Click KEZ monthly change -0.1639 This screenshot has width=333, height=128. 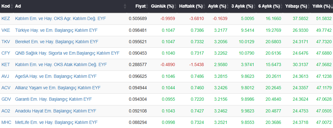point(220,18)
